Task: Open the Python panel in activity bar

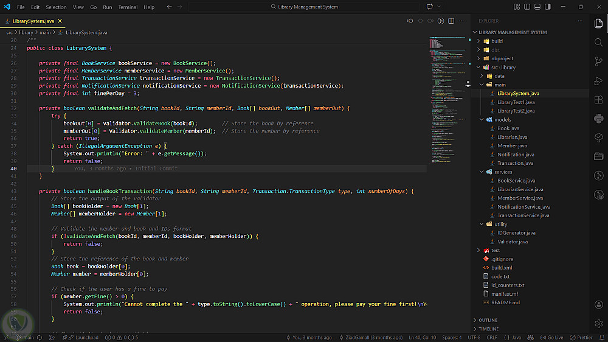Action: 599,119
